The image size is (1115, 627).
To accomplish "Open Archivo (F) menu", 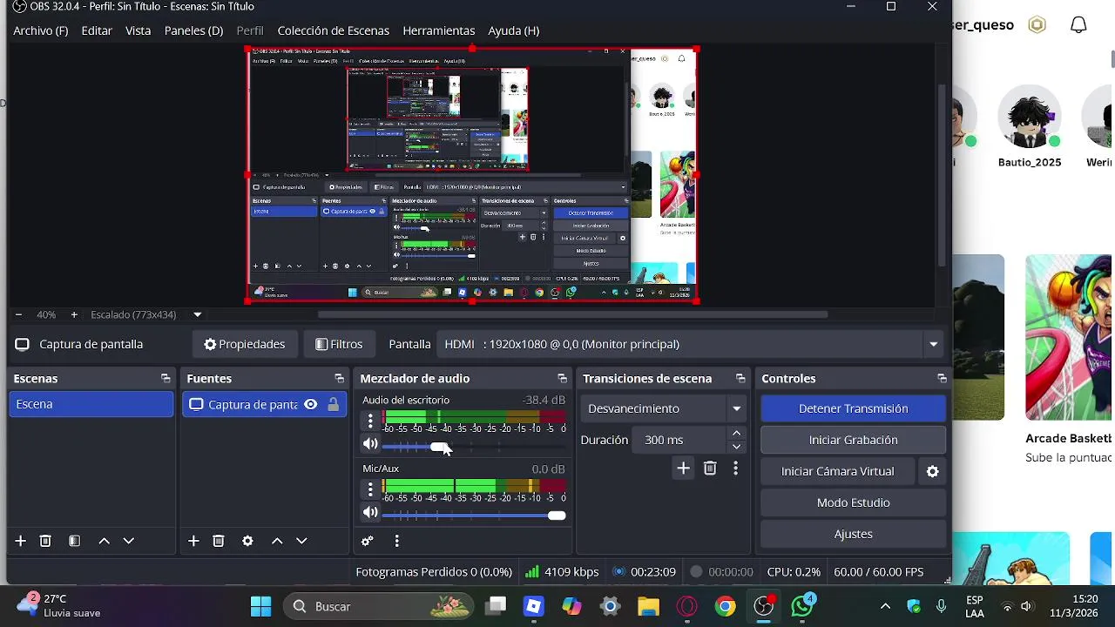I will pos(40,30).
